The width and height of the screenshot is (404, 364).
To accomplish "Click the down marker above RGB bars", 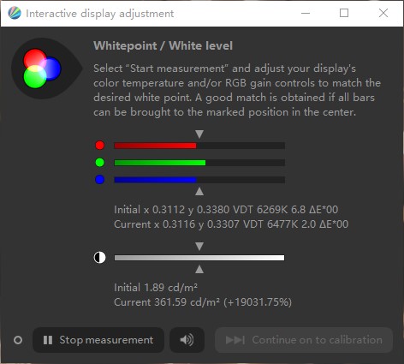I will [199, 134].
